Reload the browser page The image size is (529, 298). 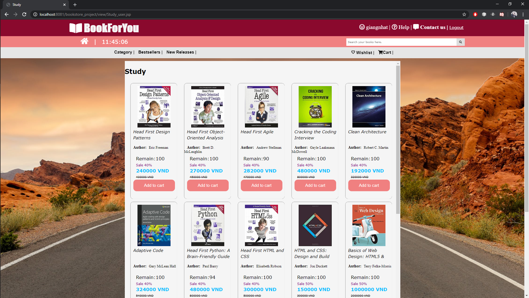24,14
